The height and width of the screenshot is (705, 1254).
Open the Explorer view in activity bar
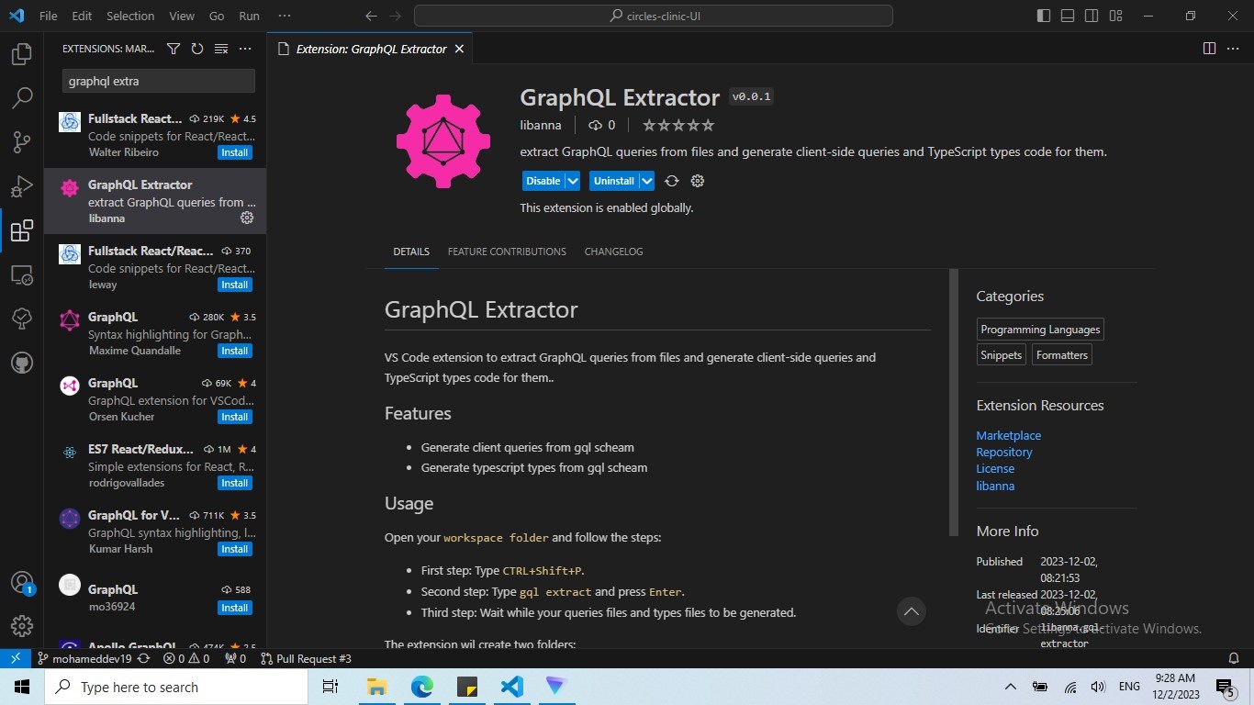[x=22, y=55]
